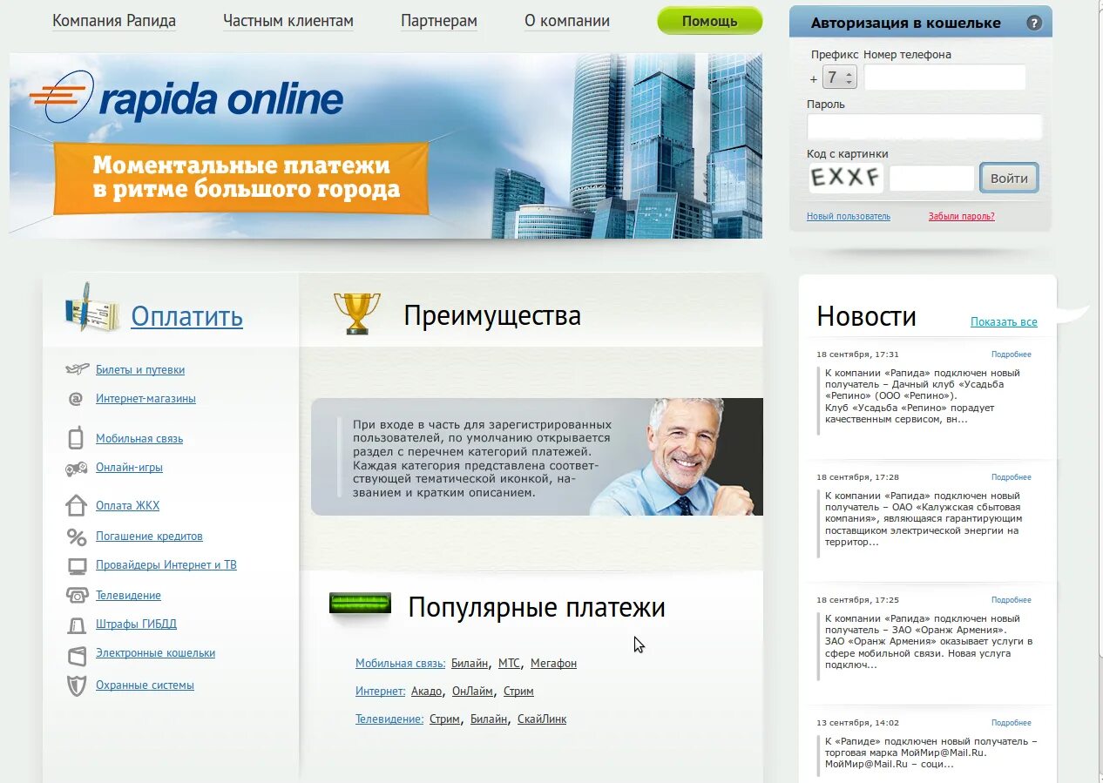This screenshot has height=783, width=1103.
Task: Click the monitor icon beside Провайдеры Интернет и ТВ
Action: [x=77, y=565]
